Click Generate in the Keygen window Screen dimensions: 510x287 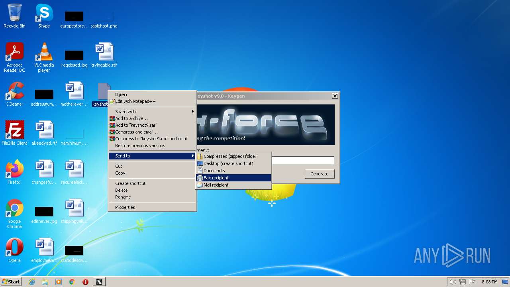[x=320, y=174]
